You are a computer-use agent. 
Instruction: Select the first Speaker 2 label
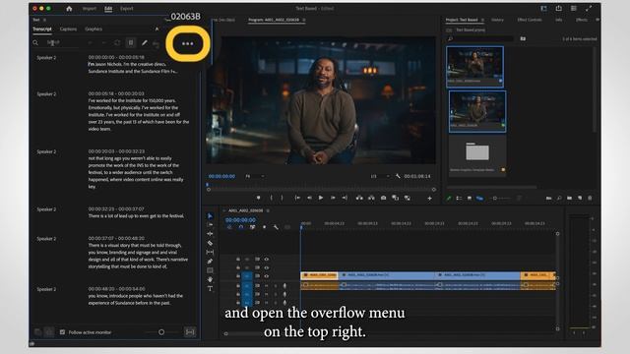coord(46,58)
